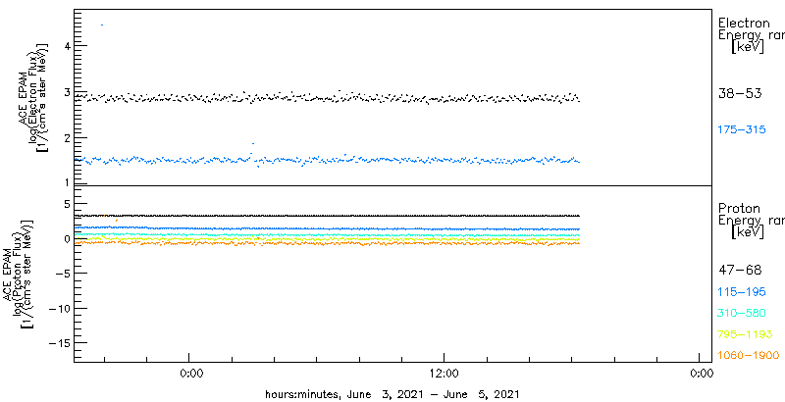Click the 175-315 electron energy legend label
The image size is (785, 402).
tap(742, 130)
